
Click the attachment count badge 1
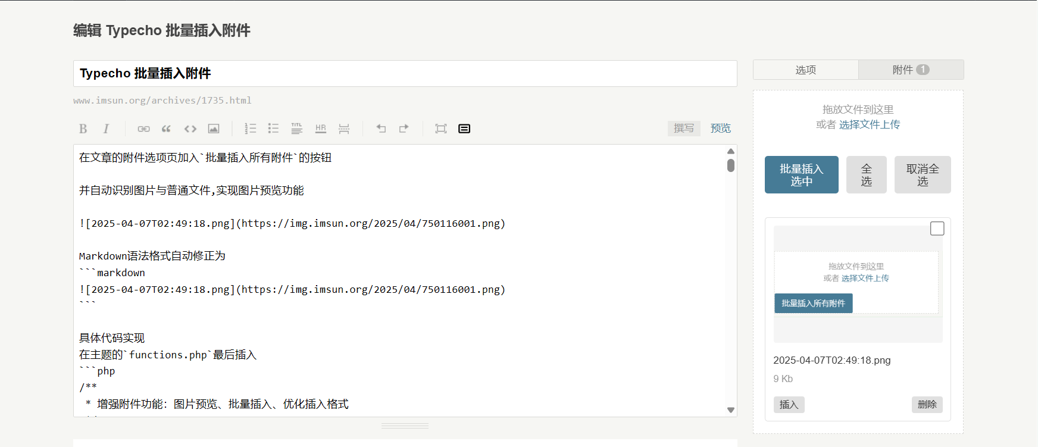pyautogui.click(x=923, y=70)
